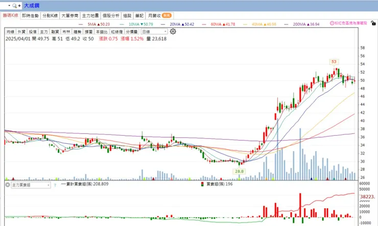The image size is (378, 226).
Task: Toggle the 分價量 button
Action: [132, 32]
